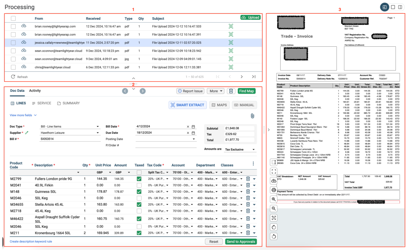Open fullscreen view of the invoice
The height and width of the screenshot is (252, 408).
(x=274, y=171)
